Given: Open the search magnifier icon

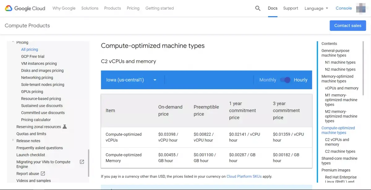Looking at the screenshot, I should point(258,8).
